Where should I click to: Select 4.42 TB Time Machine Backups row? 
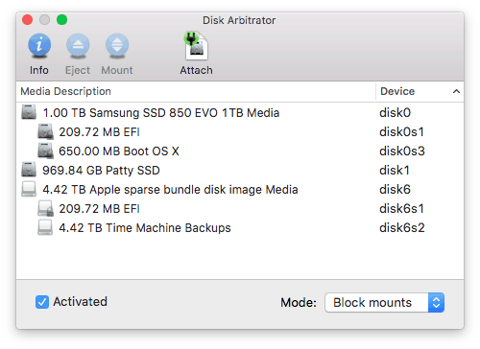pos(240,227)
